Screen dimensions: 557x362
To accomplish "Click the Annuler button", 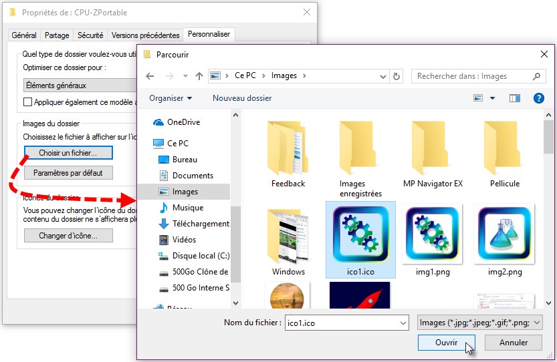I will 514,343.
